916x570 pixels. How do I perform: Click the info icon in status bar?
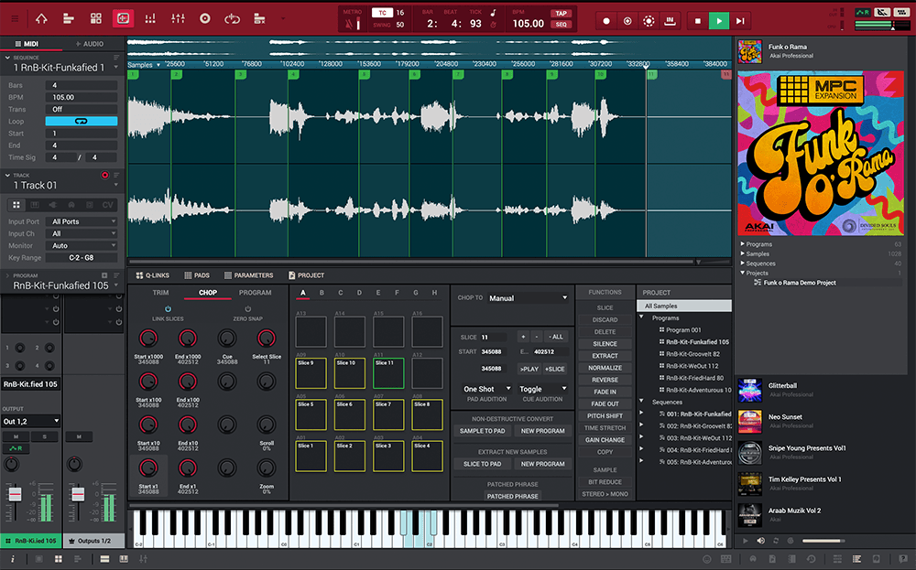tap(12, 559)
